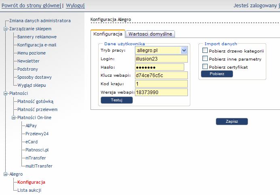Viewport: 280px width, 195px height.
Task: Open Płatność przelewem
Action: [x=38, y=109]
